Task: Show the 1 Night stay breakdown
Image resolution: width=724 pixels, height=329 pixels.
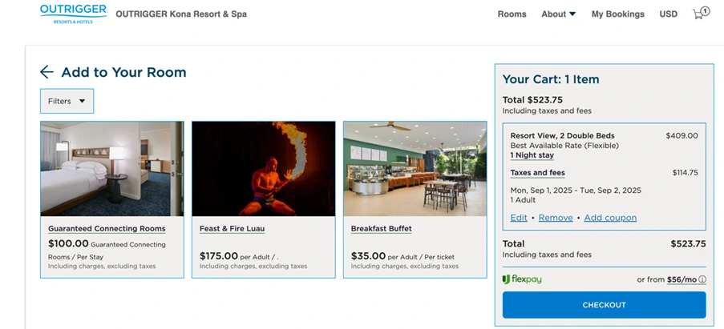Action: click(x=532, y=155)
